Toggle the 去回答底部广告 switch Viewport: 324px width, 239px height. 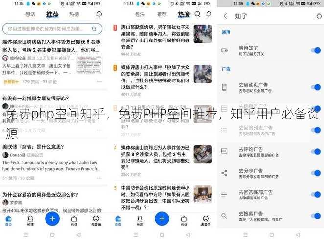(x=316, y=194)
